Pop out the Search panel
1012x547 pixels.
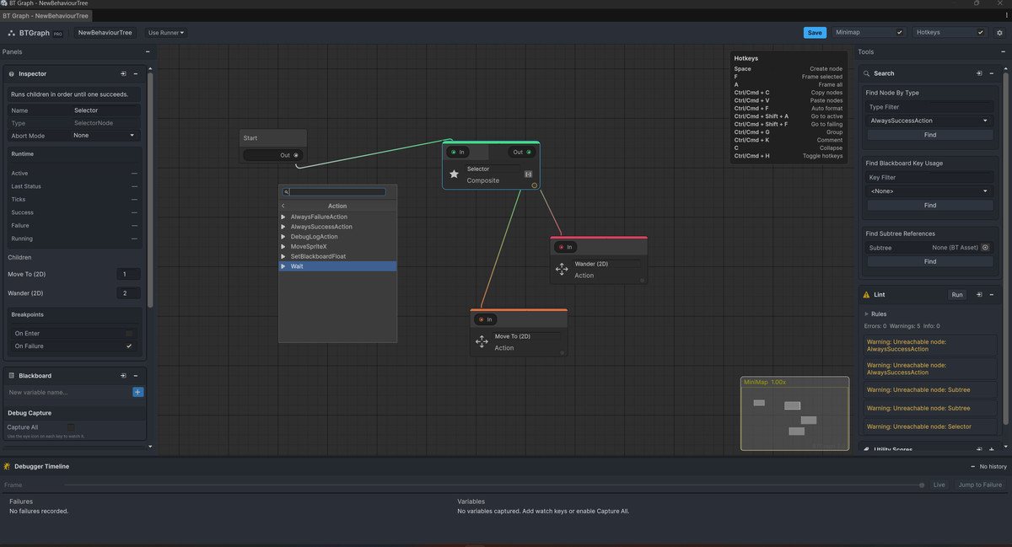[979, 73]
